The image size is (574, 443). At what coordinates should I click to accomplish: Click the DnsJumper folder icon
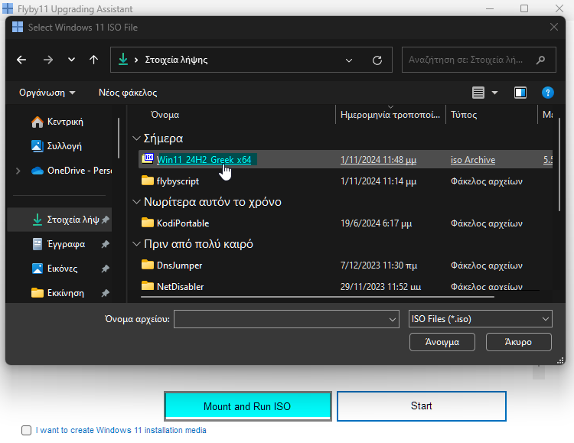[148, 265]
